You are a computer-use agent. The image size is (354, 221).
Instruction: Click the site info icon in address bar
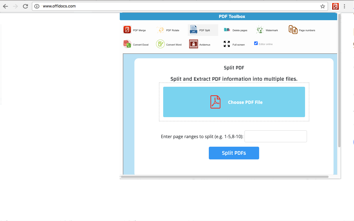[37, 6]
